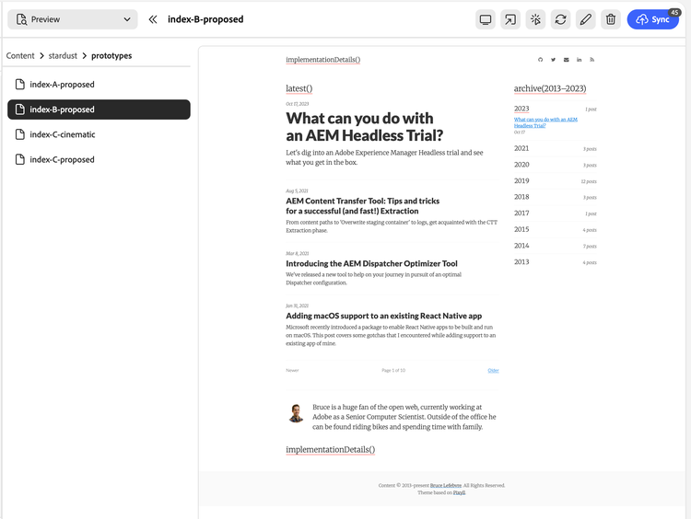The height and width of the screenshot is (519, 691).
Task: Collapse 2023 archive year
Action: tap(521, 109)
